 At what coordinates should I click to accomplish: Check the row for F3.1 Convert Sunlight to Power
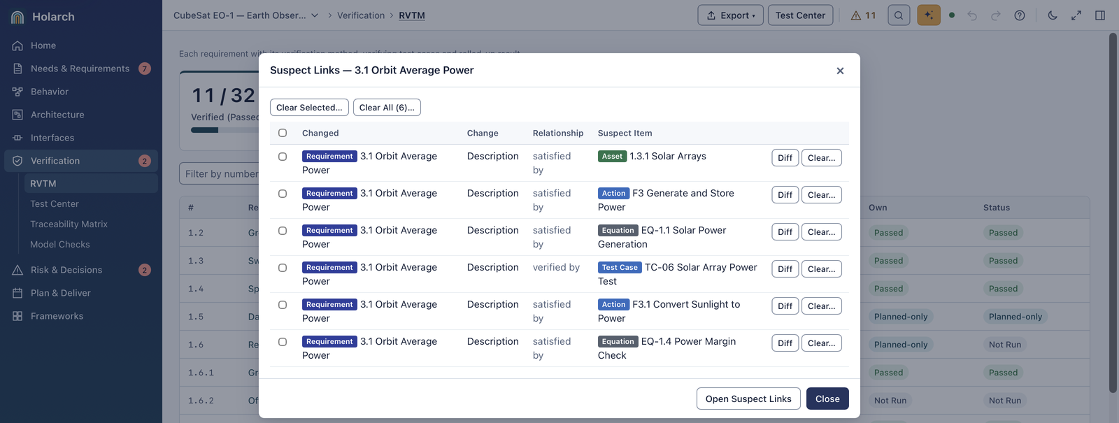[283, 305]
